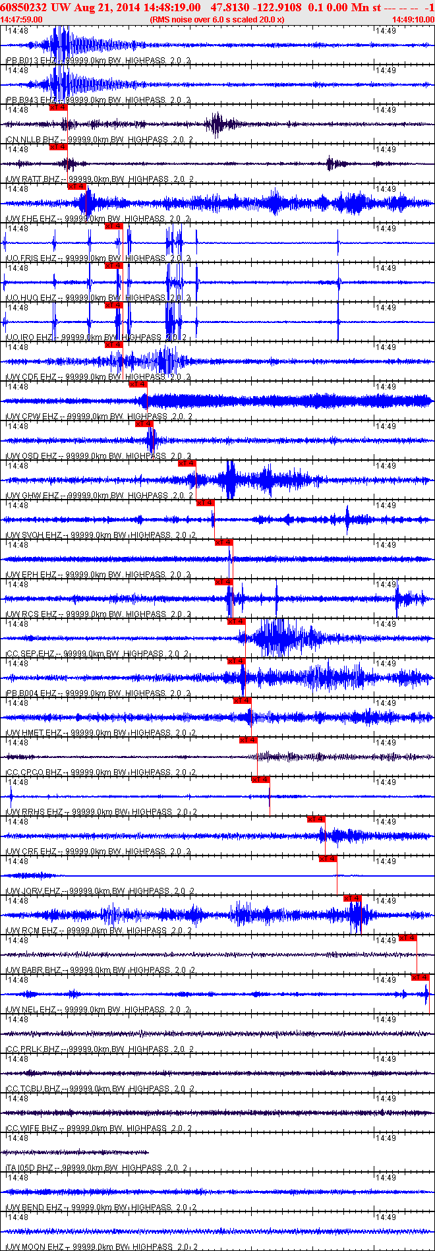Screen dimensions: 435x1251
Task: Click the 'RMS noise over 6.0 s' note
Action: 217,20
